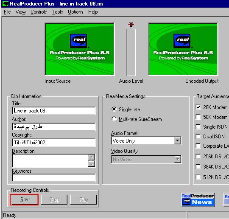Click the Keywords input field
Screen dimensions: 229x219
tap(54, 177)
